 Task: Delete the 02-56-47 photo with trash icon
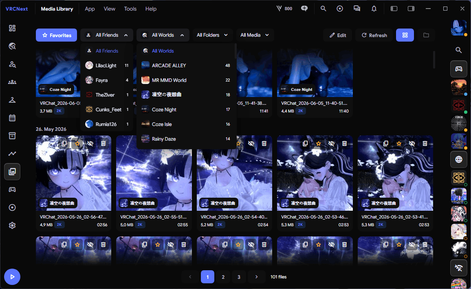pyautogui.click(x=103, y=143)
